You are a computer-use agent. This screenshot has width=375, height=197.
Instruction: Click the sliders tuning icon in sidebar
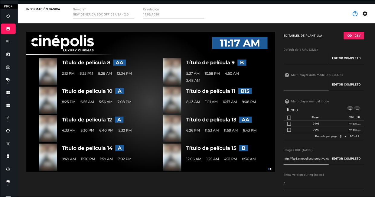[8, 118]
